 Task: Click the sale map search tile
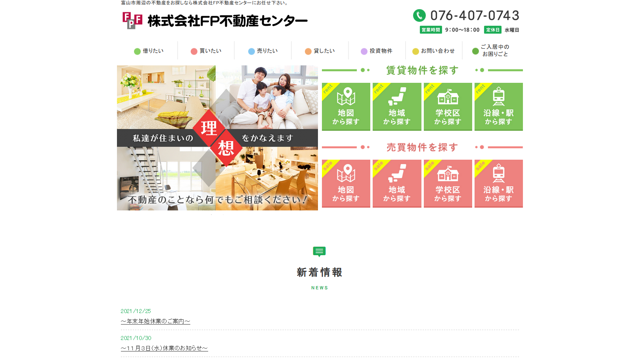click(346, 183)
